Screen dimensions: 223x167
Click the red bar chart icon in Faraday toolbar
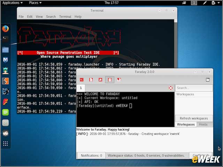[119, 80]
